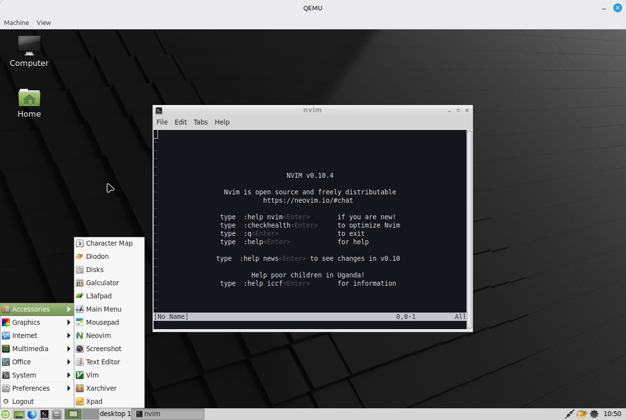Open the Diodon pufferfish tray icon
The height and width of the screenshot is (420, 626).
pos(581,414)
